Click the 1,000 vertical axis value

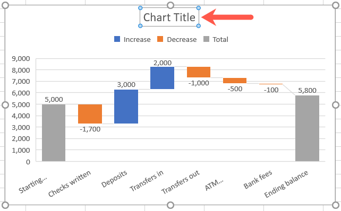coord(21,150)
